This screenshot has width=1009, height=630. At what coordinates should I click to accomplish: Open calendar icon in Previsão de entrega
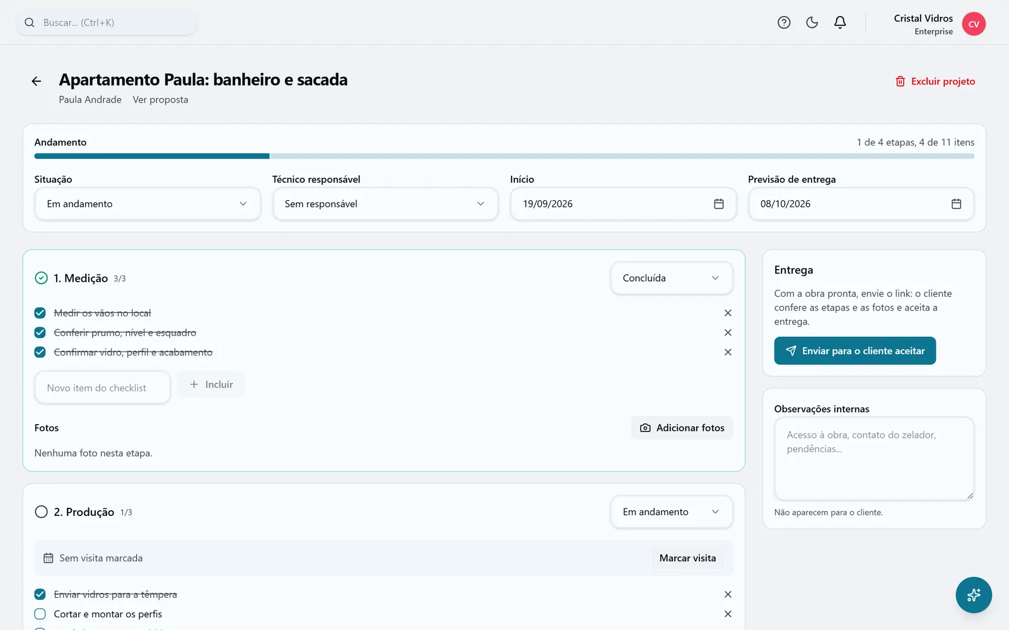[956, 204]
